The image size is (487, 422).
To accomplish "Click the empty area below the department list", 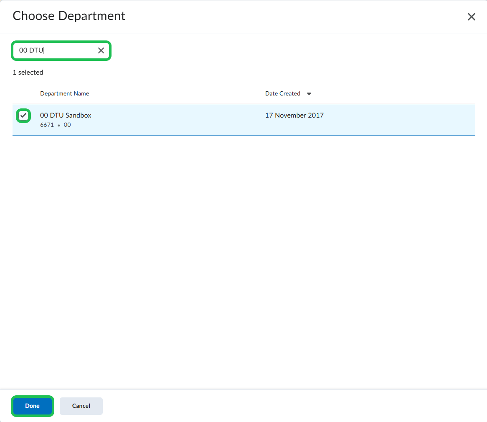I will (x=243, y=250).
